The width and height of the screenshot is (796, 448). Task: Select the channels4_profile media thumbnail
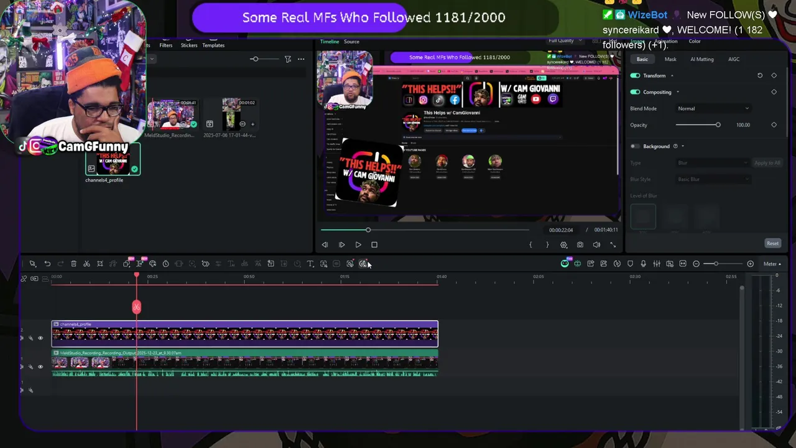point(113,159)
